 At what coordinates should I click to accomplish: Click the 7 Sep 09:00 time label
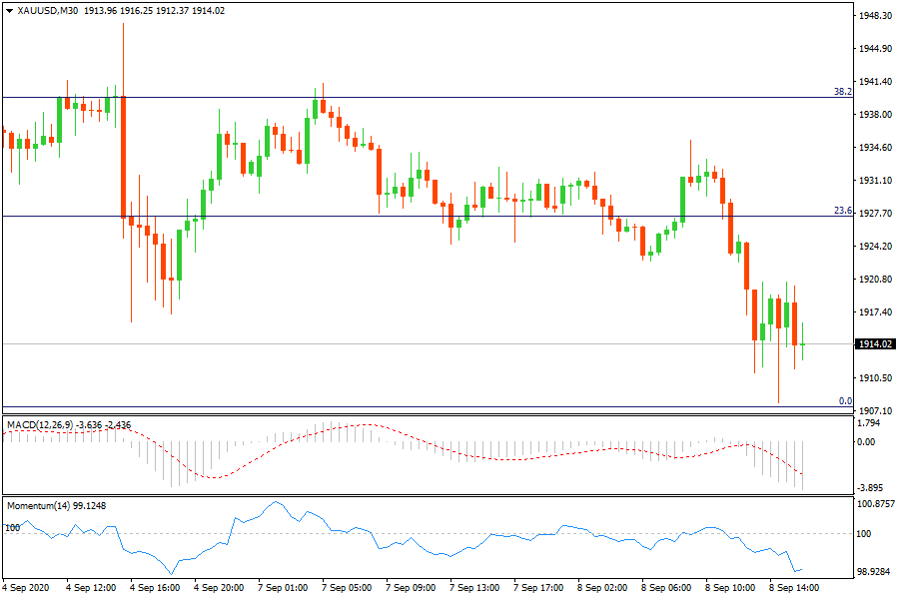pos(412,588)
